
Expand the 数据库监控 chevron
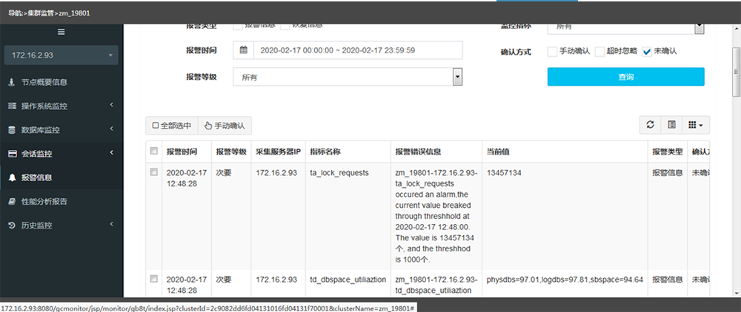click(x=112, y=129)
